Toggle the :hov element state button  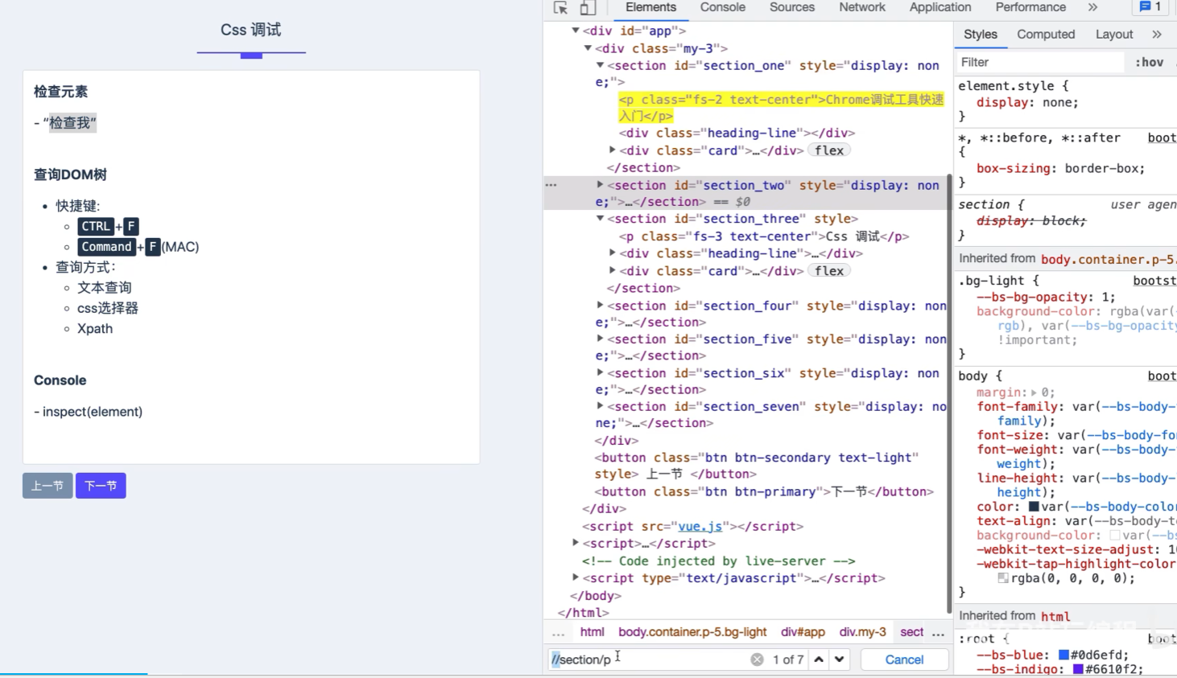[1149, 62]
